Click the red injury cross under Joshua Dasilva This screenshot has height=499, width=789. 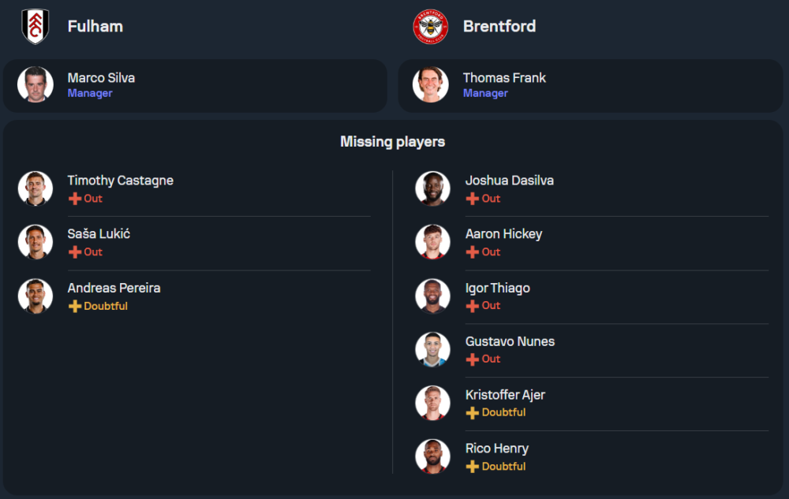(x=473, y=199)
